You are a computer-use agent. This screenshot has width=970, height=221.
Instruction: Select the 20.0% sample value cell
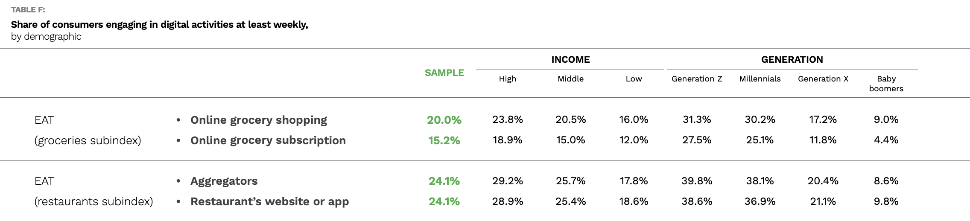coord(444,120)
